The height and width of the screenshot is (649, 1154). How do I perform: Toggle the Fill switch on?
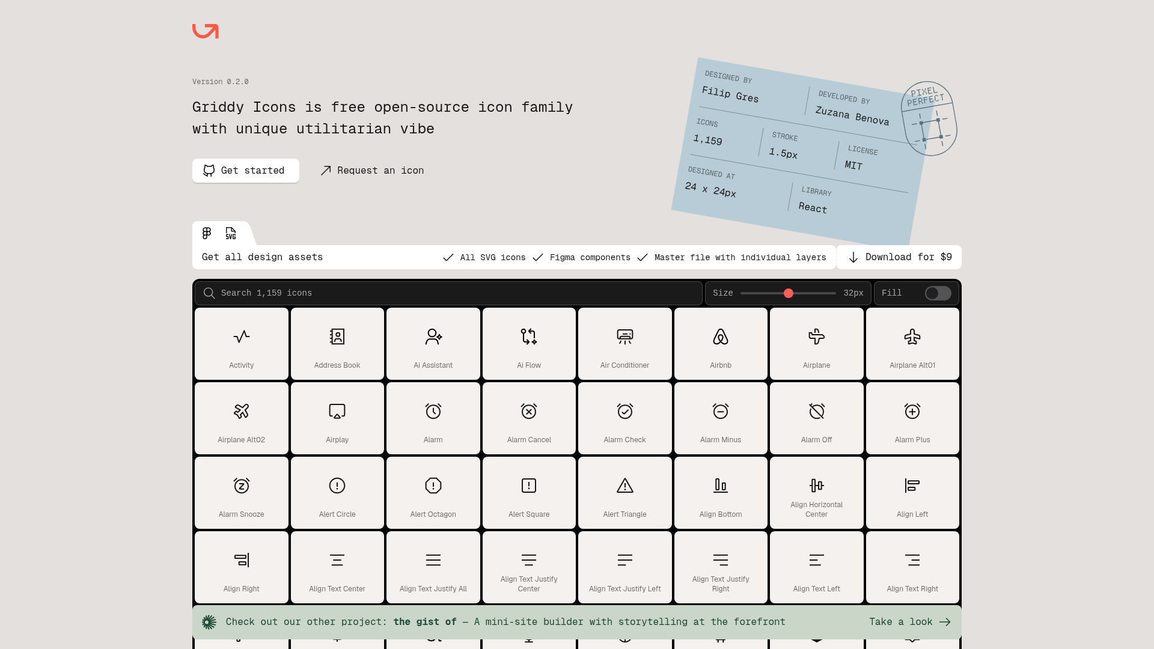click(938, 293)
